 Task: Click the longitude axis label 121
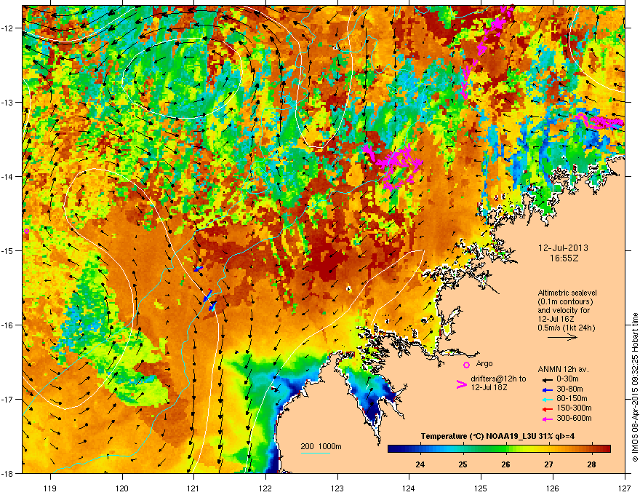pyautogui.click(x=193, y=488)
